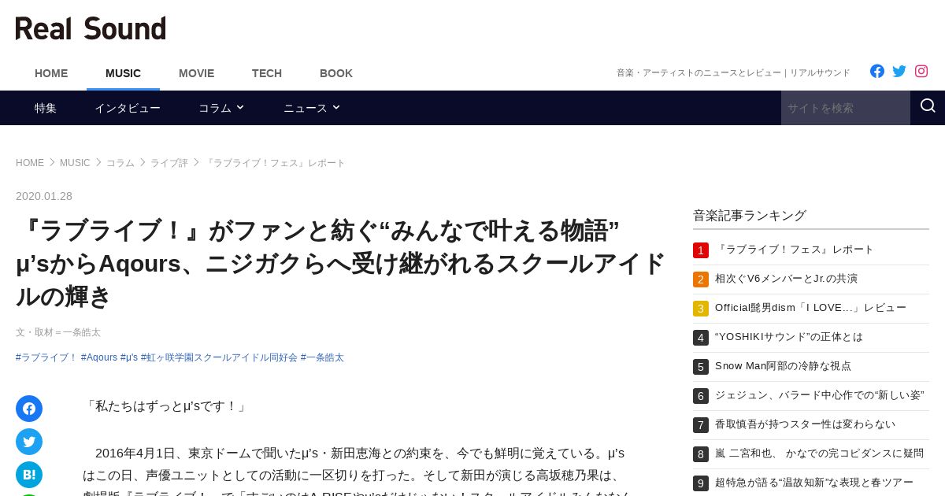Click the article date 2020.01.28
Viewport: 945px width, 496px height.
(x=44, y=196)
